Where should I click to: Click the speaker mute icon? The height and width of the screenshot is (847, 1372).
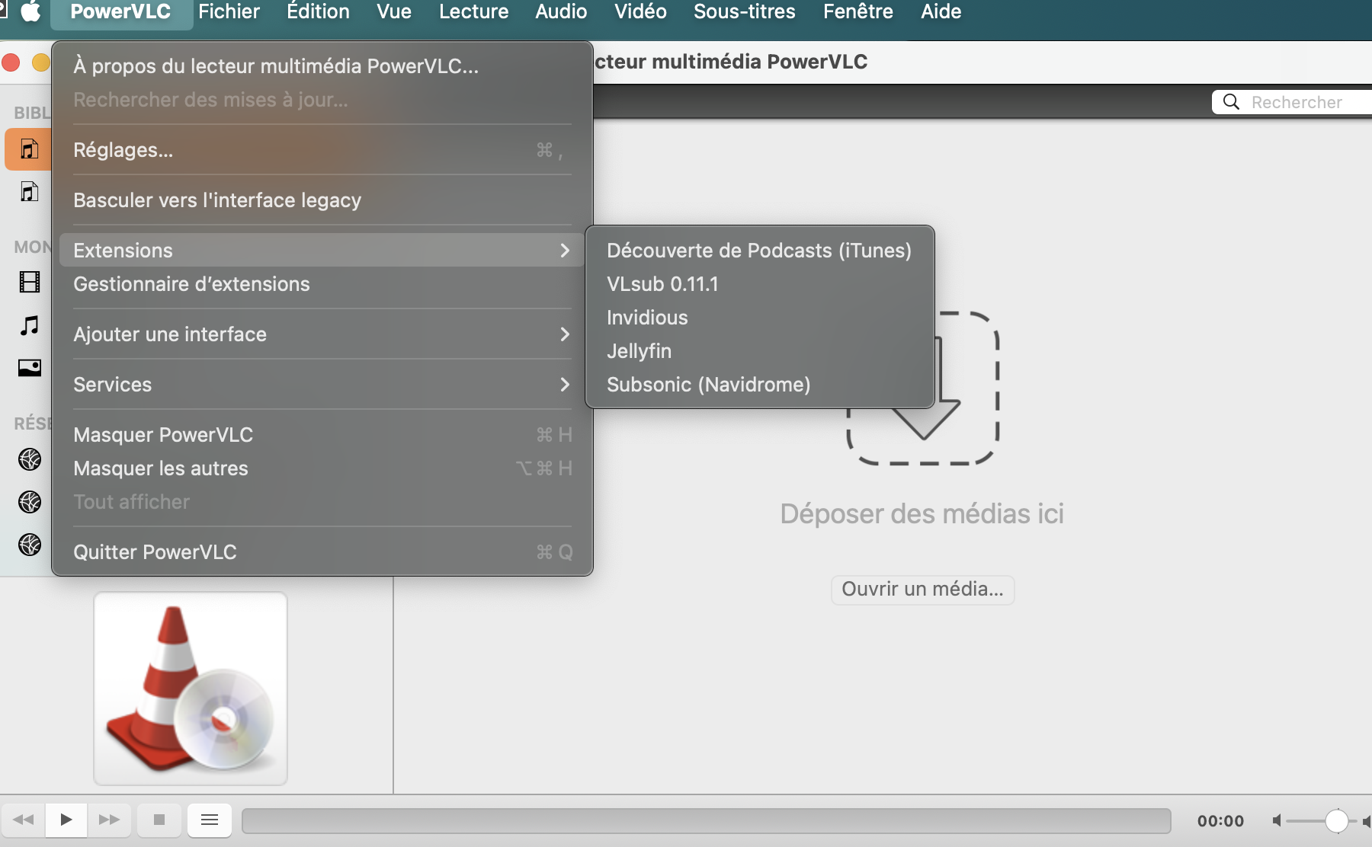click(x=1277, y=820)
